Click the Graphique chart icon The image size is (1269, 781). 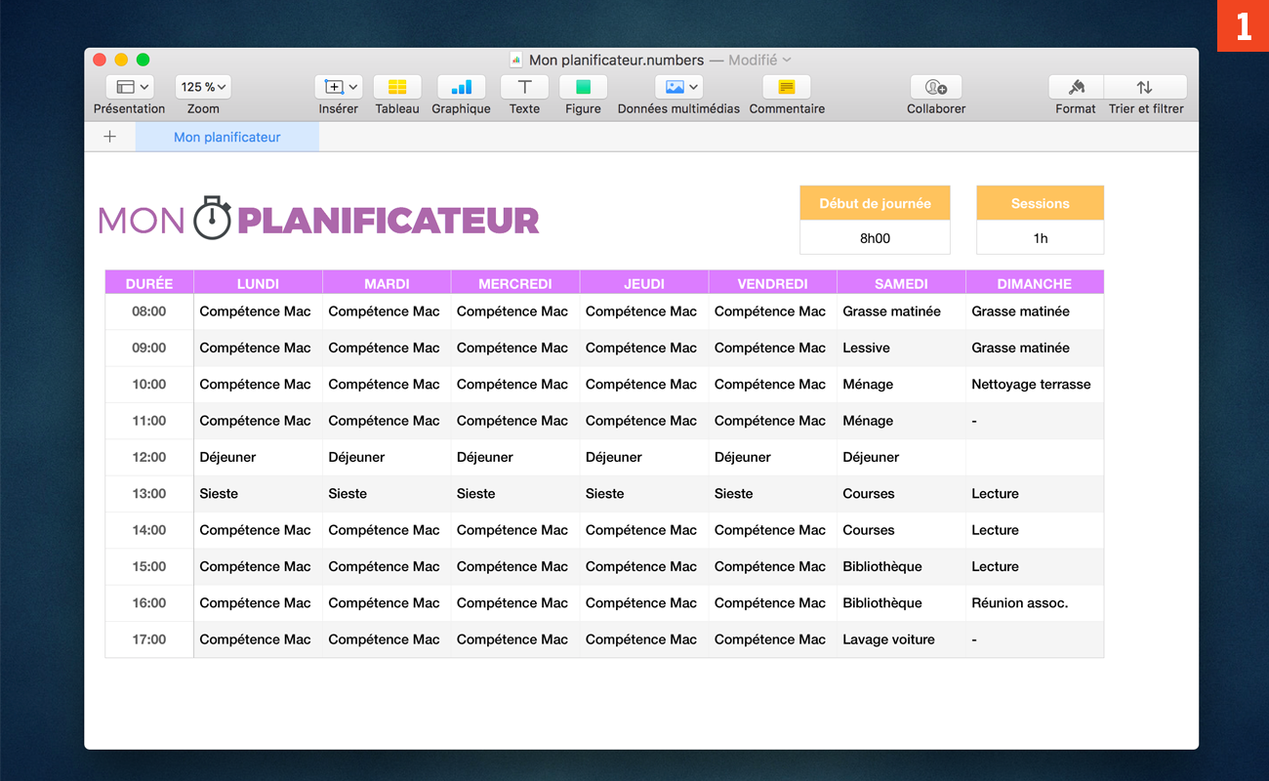(461, 87)
